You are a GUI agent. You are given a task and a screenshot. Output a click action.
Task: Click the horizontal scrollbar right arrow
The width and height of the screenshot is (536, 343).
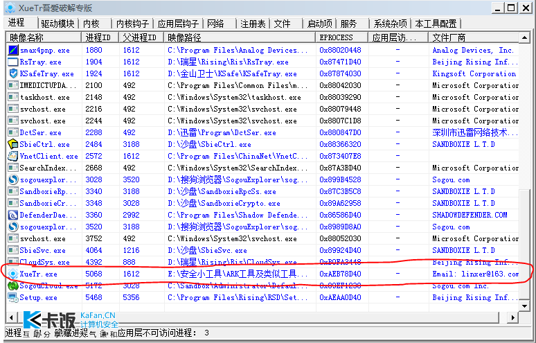512,317
